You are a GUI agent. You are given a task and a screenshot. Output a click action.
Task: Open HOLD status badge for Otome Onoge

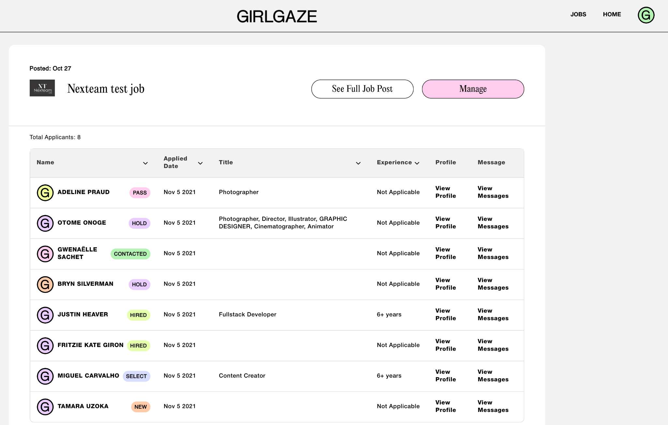pos(139,223)
